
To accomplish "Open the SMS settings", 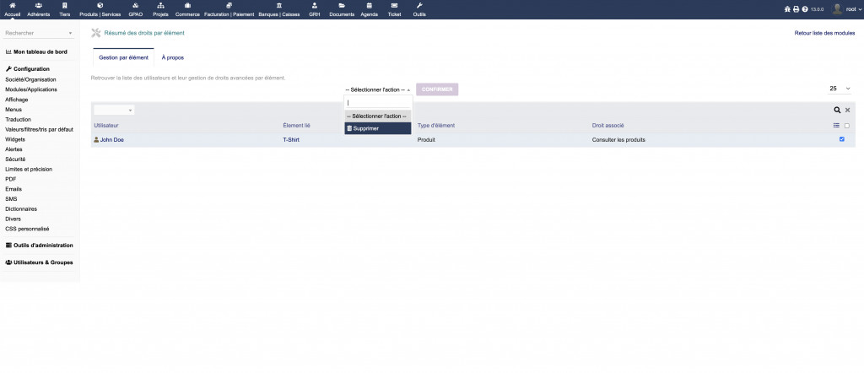I will pos(11,199).
